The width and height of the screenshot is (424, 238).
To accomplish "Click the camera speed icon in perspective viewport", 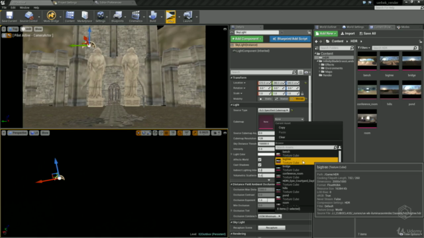I will coord(217,133).
